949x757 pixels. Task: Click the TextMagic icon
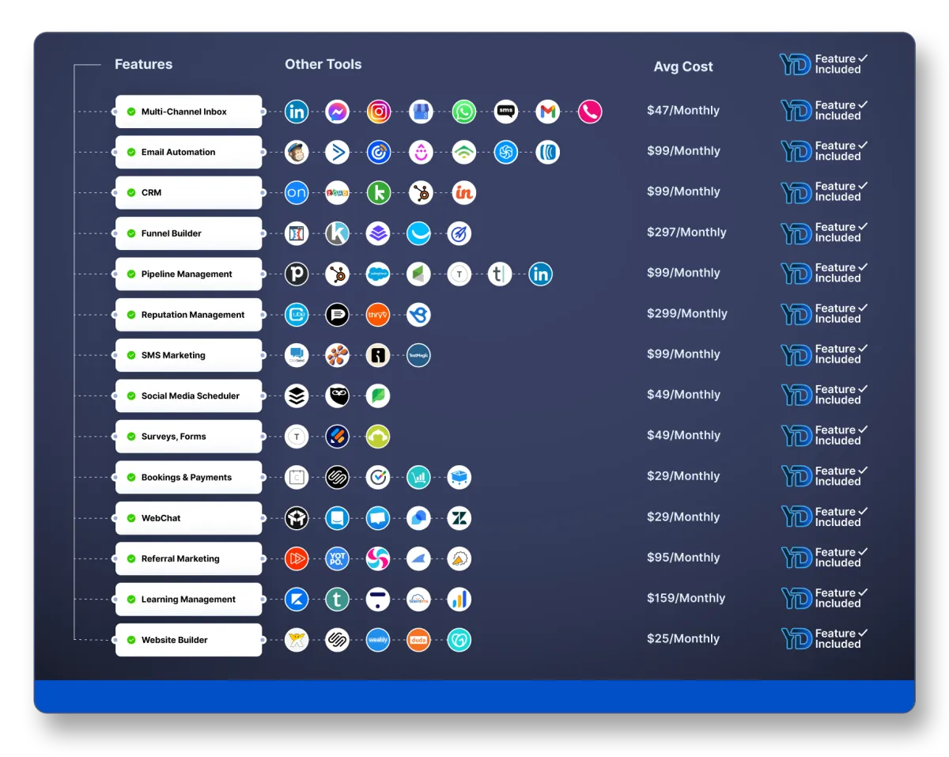coord(419,355)
